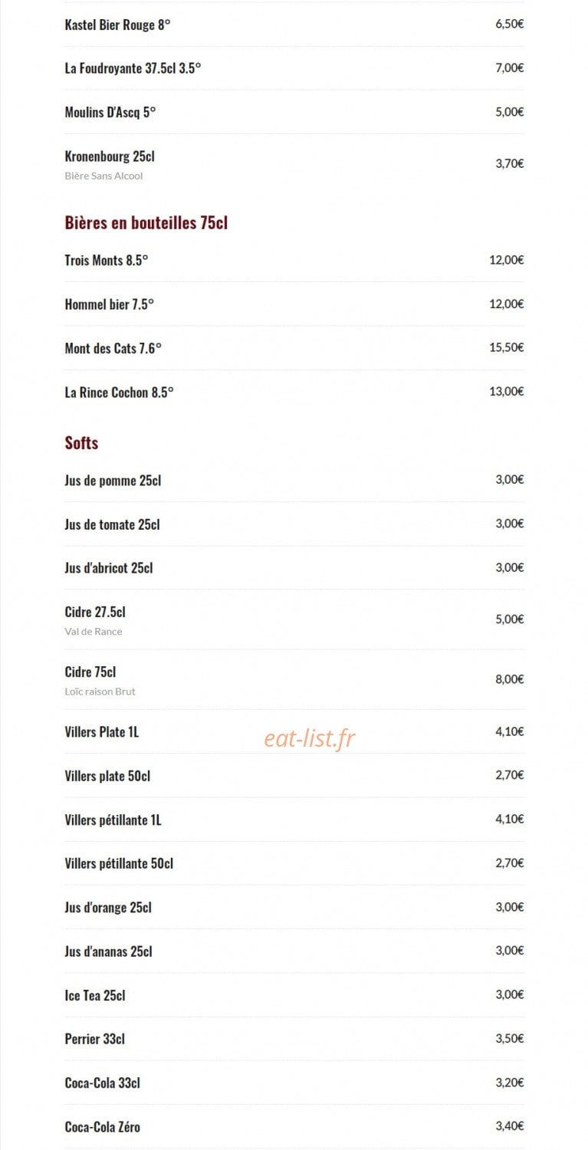This screenshot has width=588, height=1150.
Task: Click the Kastel Bier Rouge 8° item
Action: [294, 25]
